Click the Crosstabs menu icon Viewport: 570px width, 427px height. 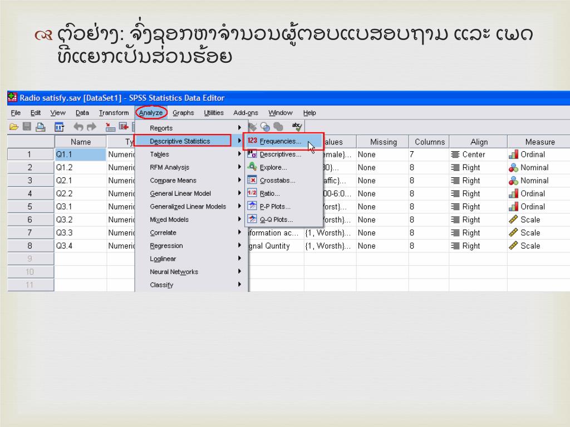tap(252, 180)
